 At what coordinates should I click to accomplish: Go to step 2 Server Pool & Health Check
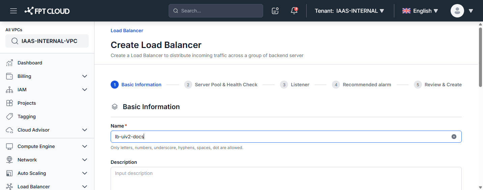[221, 85]
